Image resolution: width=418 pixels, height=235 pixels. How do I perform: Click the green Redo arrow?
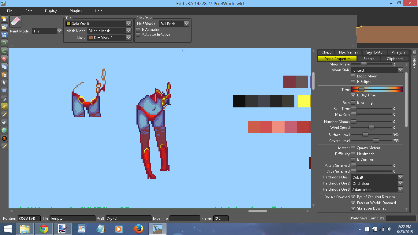(x=4, y=51)
